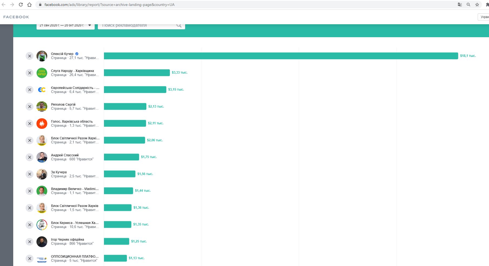Remove За Кучера row with X

30,174
